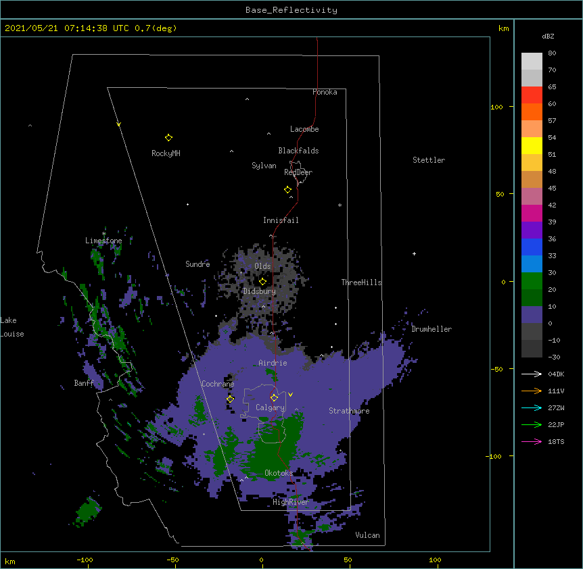Viewport: 583px width, 569px height.
Task: Click the 2021/05/21 07:14:38 UTC timestamp
Action: pyautogui.click(x=67, y=28)
